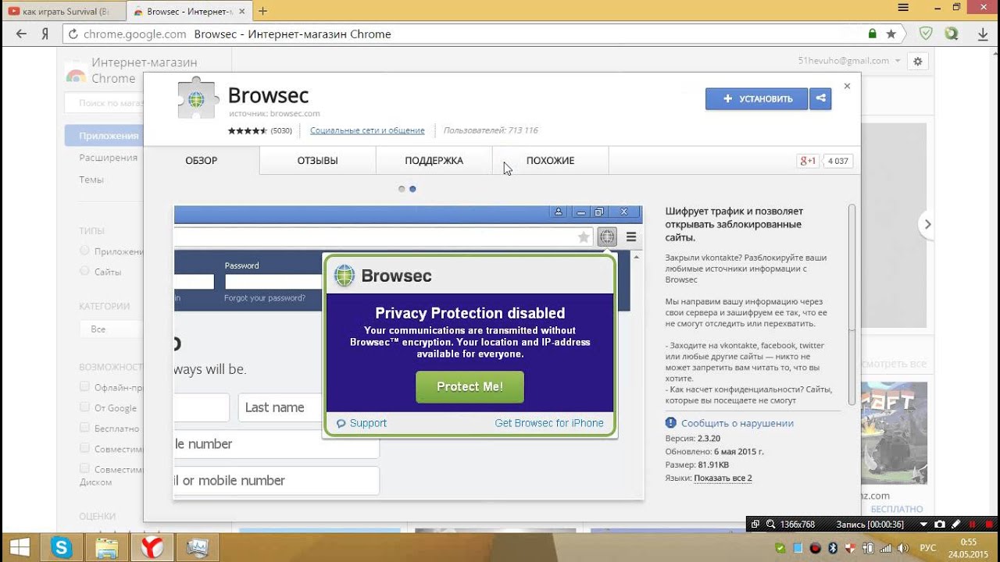Click the recorder magnifier zoom icon
Image resolution: width=1000 pixels, height=562 pixels.
pyautogui.click(x=771, y=525)
